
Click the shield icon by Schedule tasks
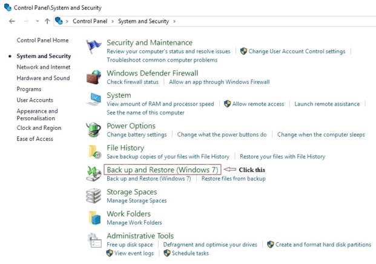click(x=167, y=253)
